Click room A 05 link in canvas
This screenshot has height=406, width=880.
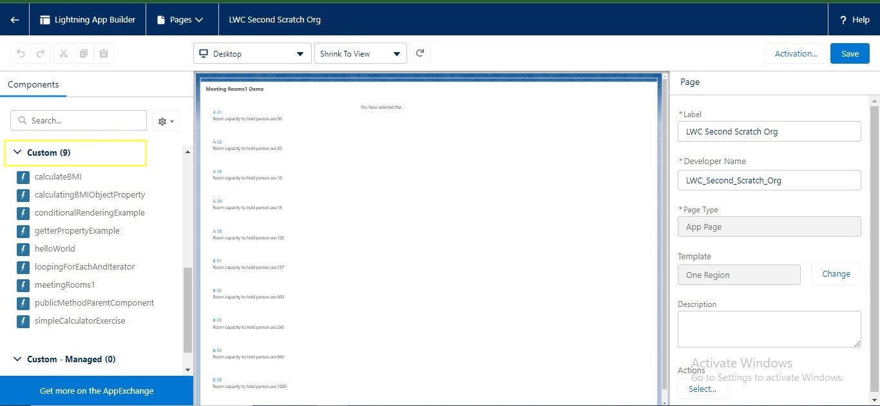[217, 231]
